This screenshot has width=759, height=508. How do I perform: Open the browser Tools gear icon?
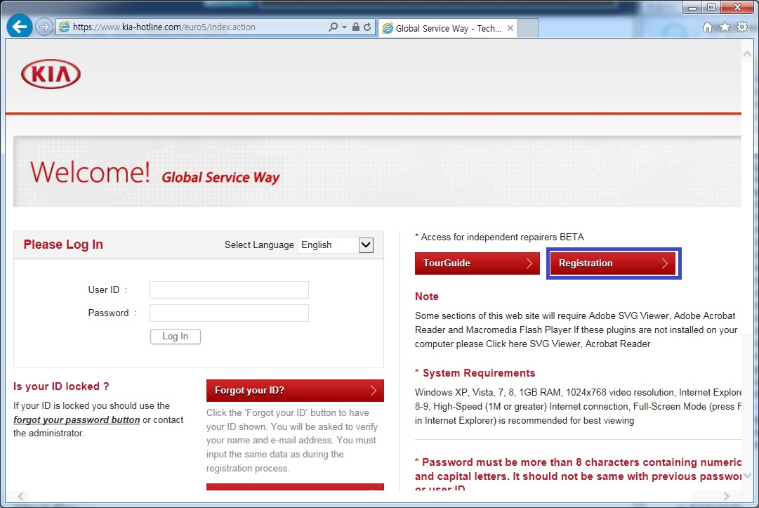click(x=741, y=27)
